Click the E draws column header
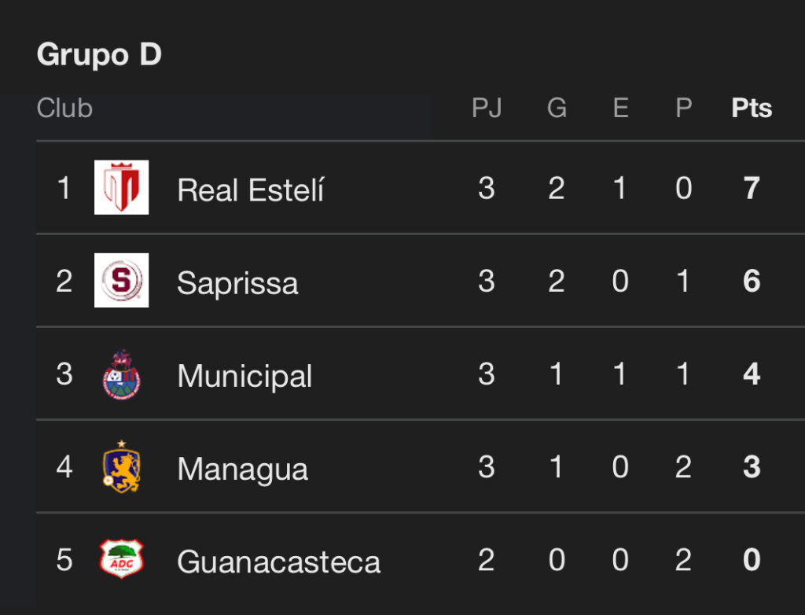The image size is (805, 615). click(620, 108)
